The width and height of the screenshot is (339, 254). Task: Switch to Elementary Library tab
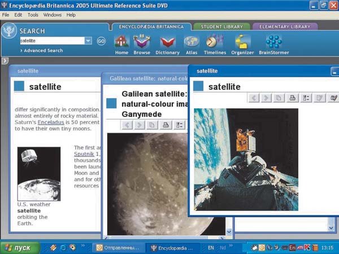point(285,27)
